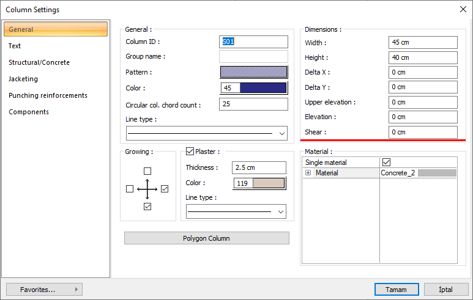Toggle the Single material checkbox
This screenshot has width=473, height=300.
386,163
